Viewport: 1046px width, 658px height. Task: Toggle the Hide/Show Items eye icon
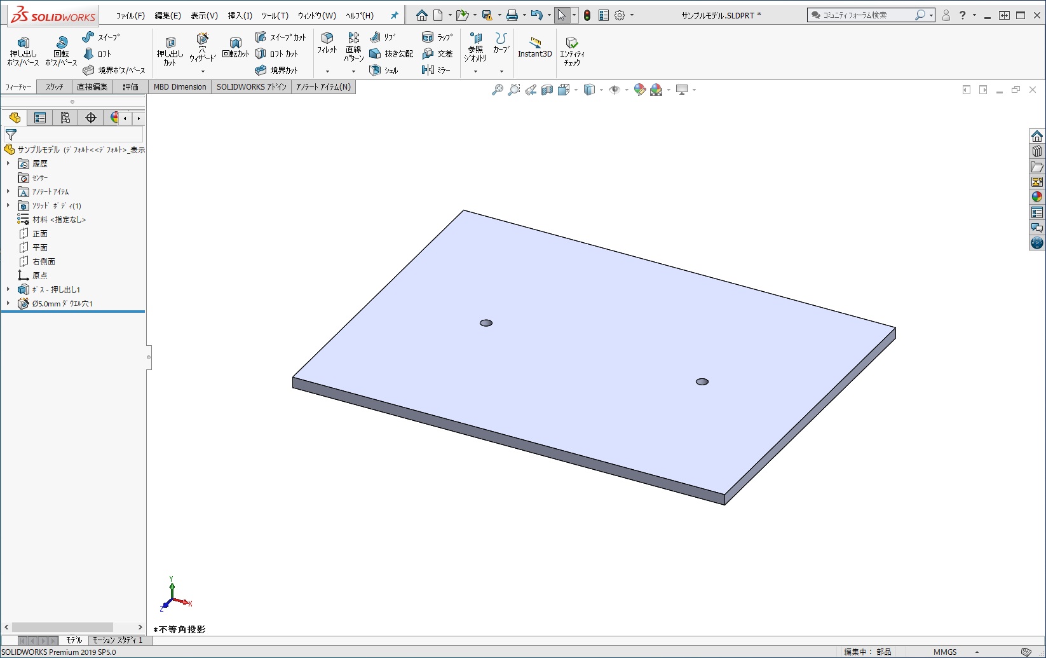point(614,90)
